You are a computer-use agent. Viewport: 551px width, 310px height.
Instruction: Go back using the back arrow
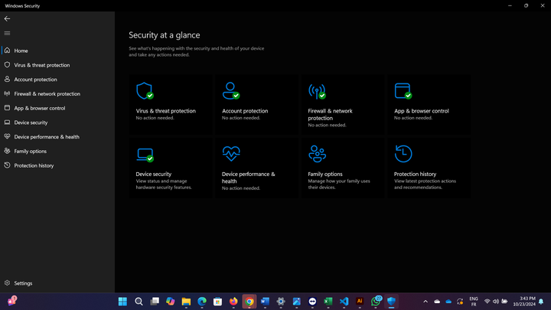pos(7,18)
